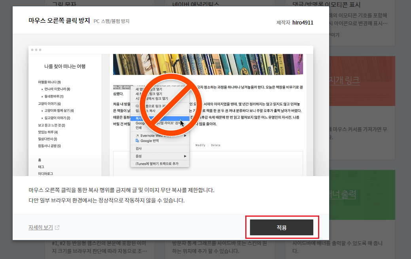The image size is (411, 259).
Task: Click the 마우스 오른쪽 클릭 방지 dialog title
Action: click(x=59, y=21)
